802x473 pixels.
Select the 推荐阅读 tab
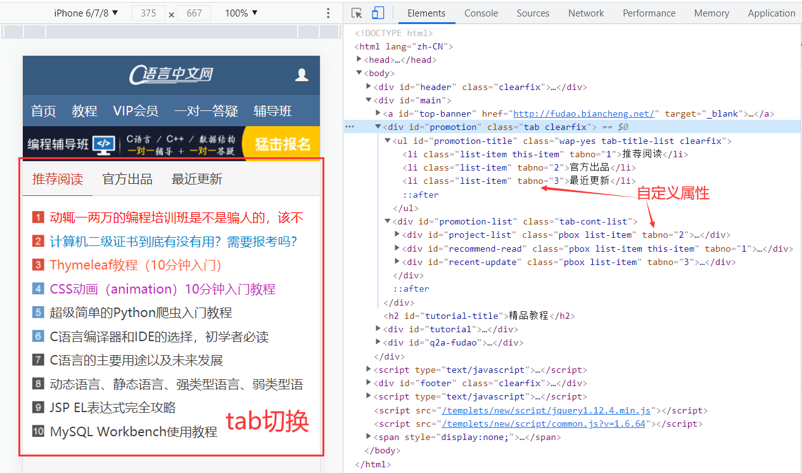tap(58, 179)
